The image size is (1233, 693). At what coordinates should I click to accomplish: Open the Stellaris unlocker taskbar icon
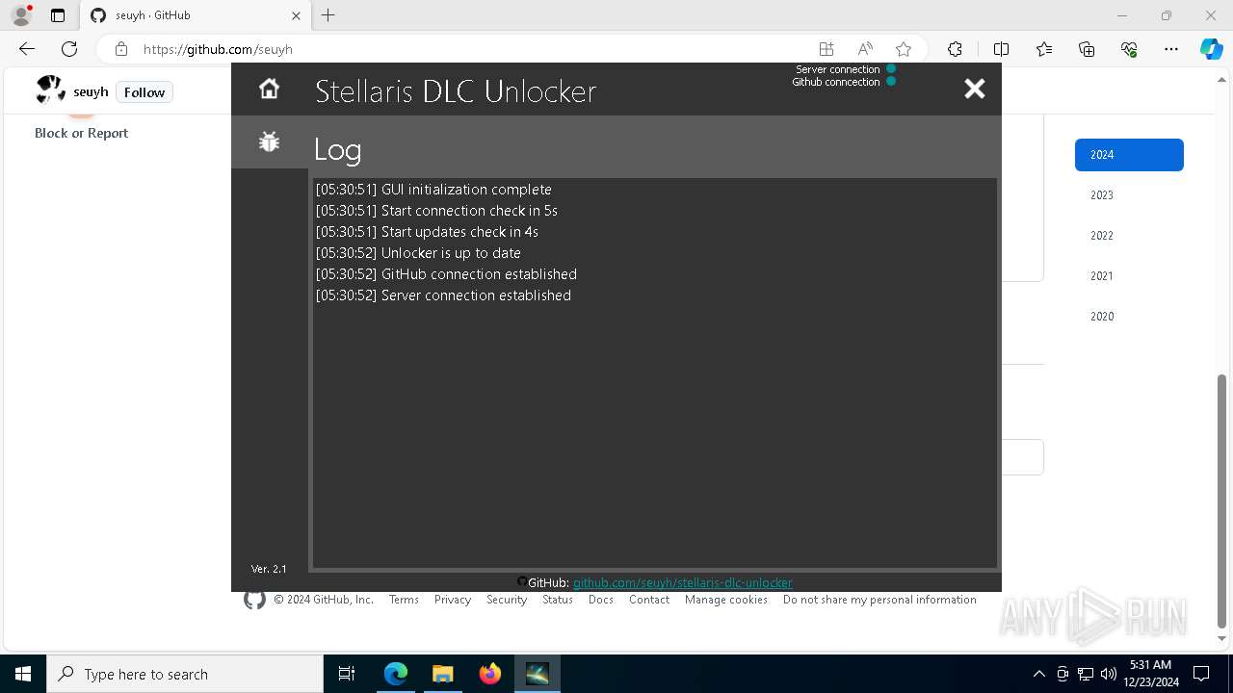(537, 674)
